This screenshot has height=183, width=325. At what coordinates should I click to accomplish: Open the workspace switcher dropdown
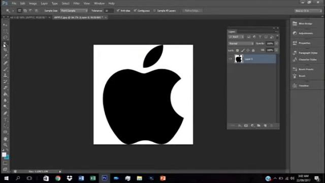coord(308,11)
